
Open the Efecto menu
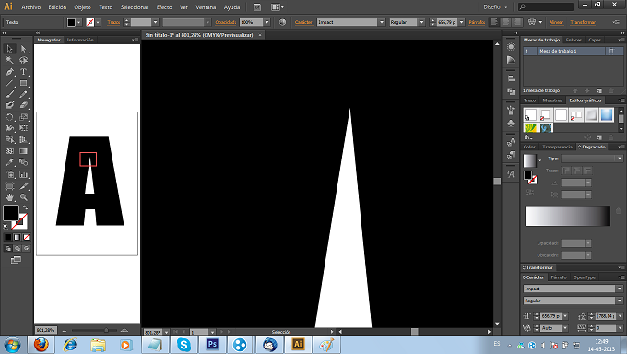(164, 7)
